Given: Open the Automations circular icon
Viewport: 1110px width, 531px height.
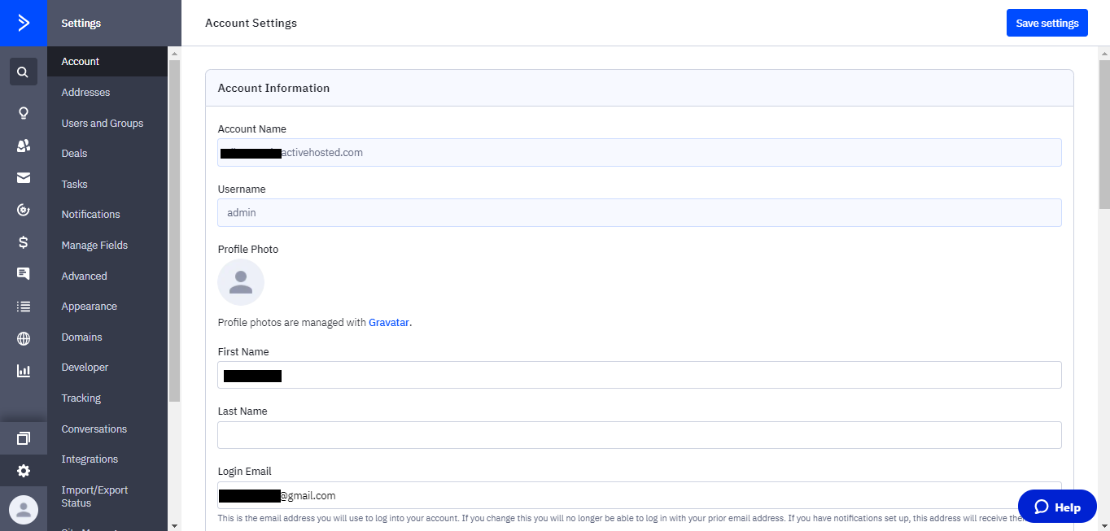Looking at the screenshot, I should tap(24, 210).
